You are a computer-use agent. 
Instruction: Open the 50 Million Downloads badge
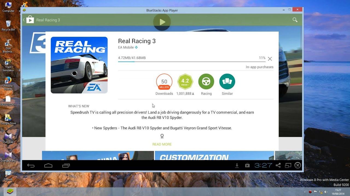[164, 82]
